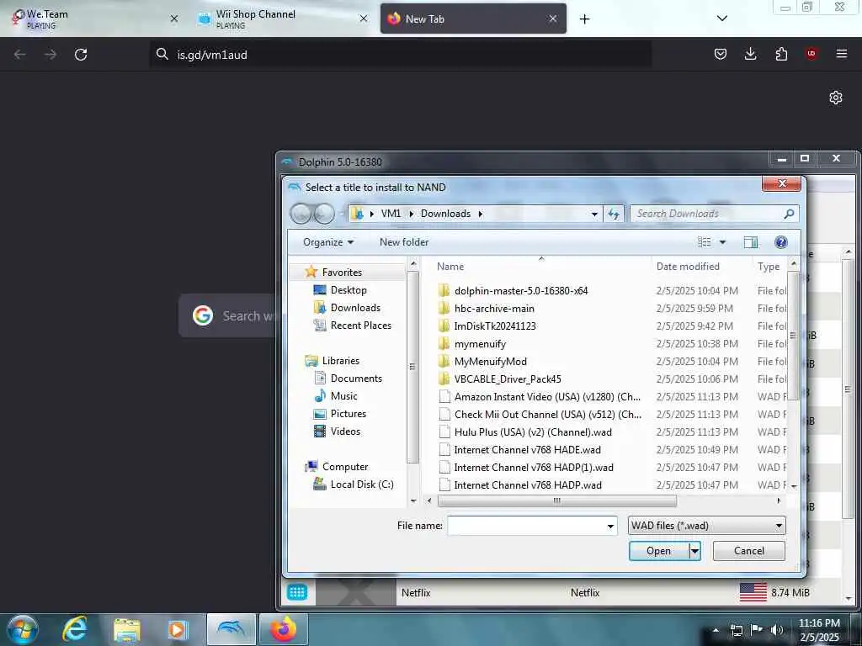Open Firefox Pocket save icon
Screen dimensions: 862x646
tap(721, 54)
